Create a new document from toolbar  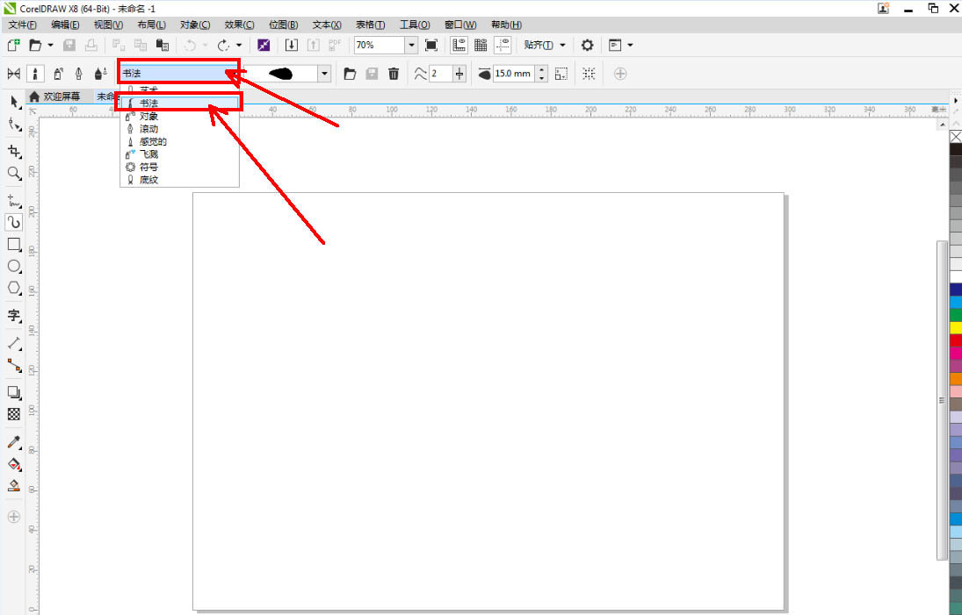coord(13,45)
